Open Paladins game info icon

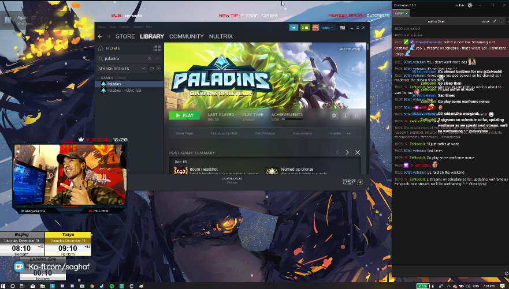pos(345,115)
